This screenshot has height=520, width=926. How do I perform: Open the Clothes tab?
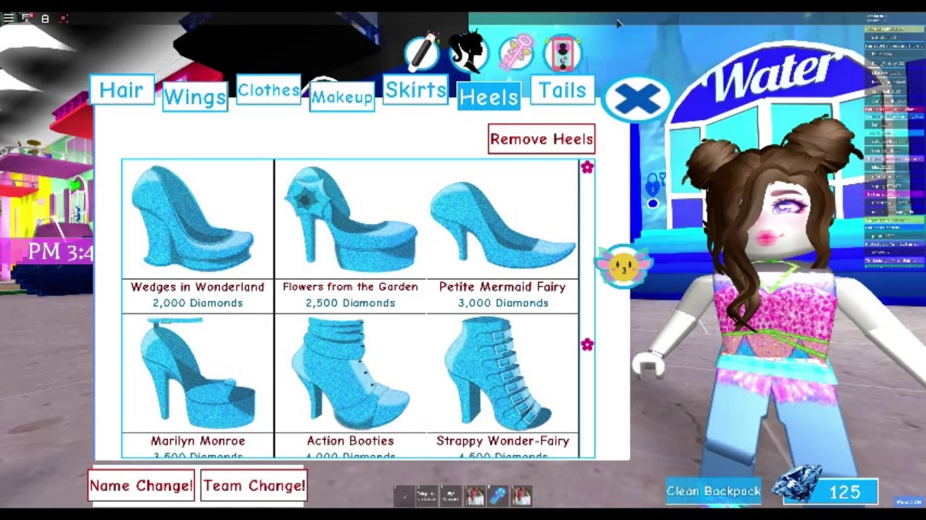(x=268, y=90)
